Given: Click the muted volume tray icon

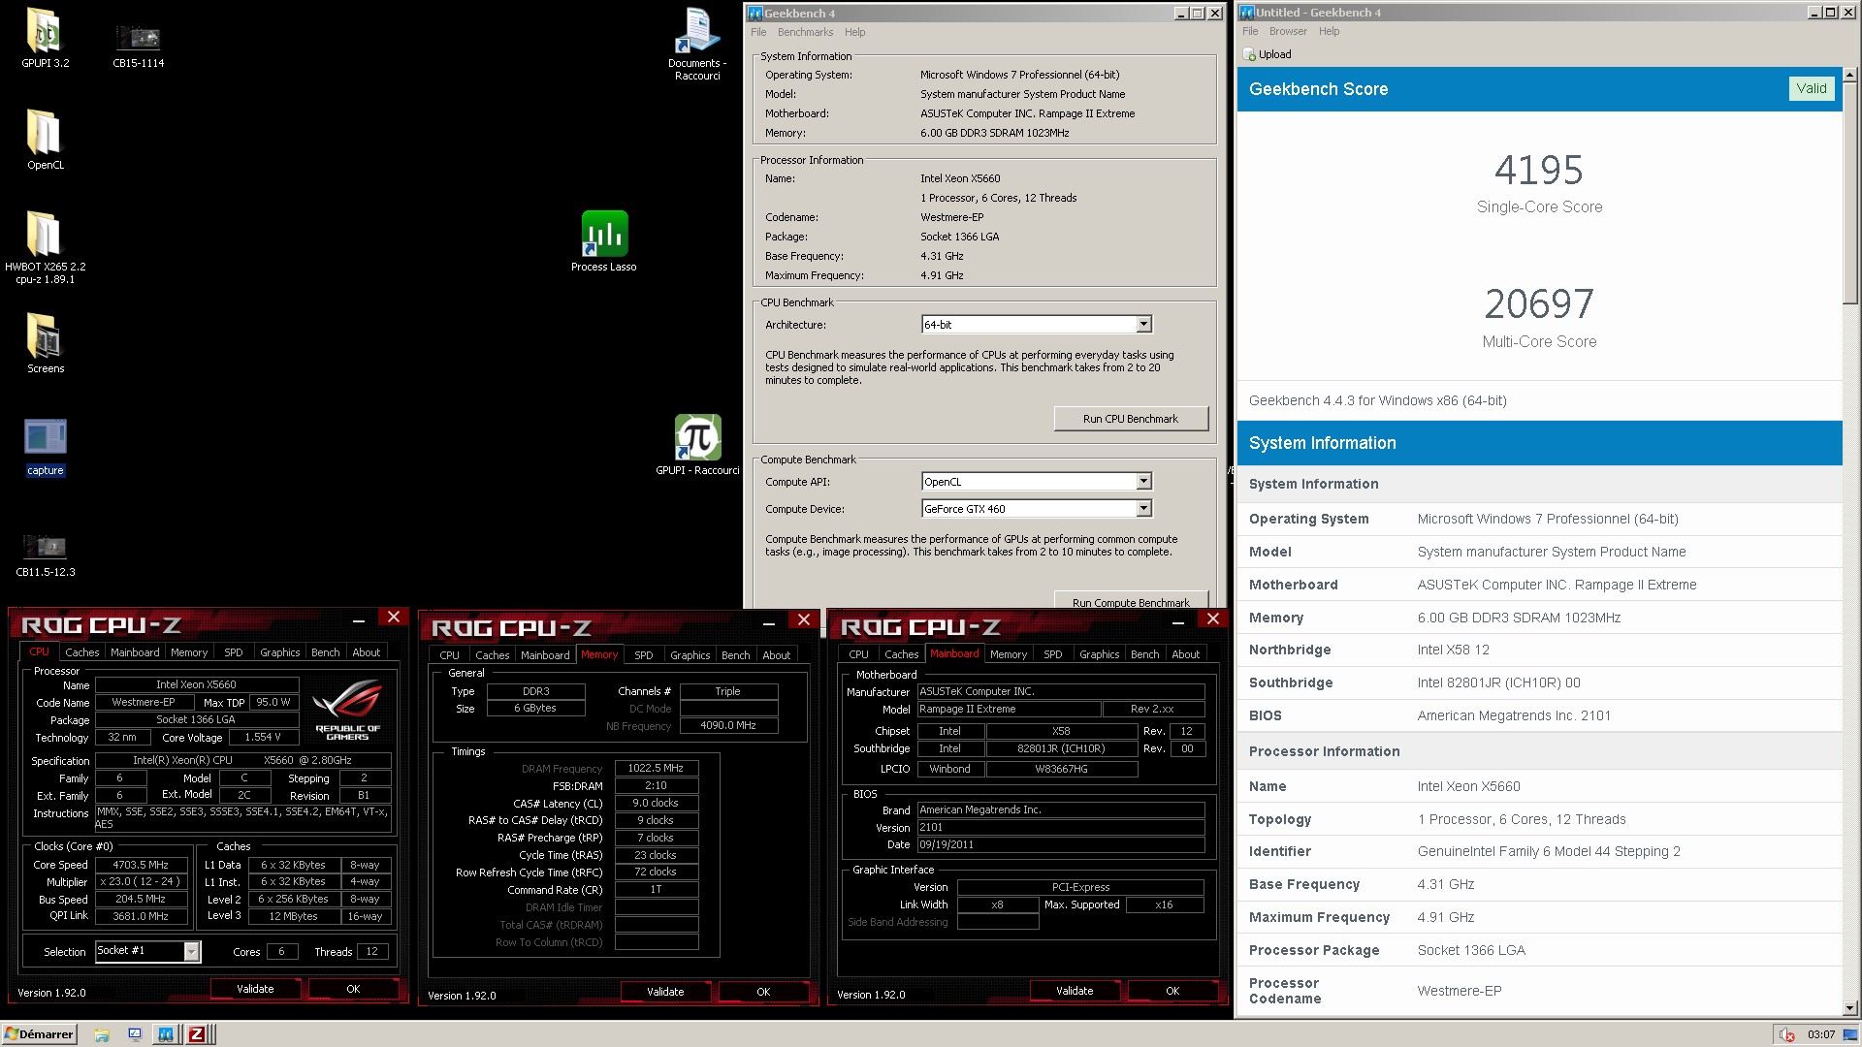Looking at the screenshot, I should (1786, 1034).
